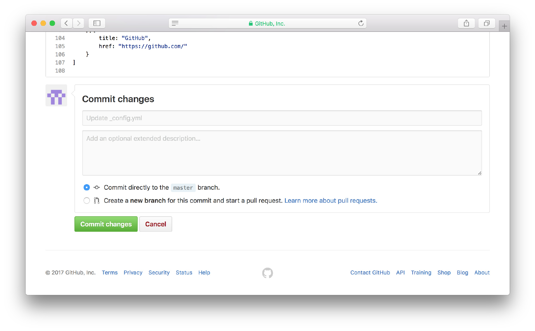Viewport: 535px width, 331px height.
Task: Open Reader view icon in address bar
Action: coord(175,23)
